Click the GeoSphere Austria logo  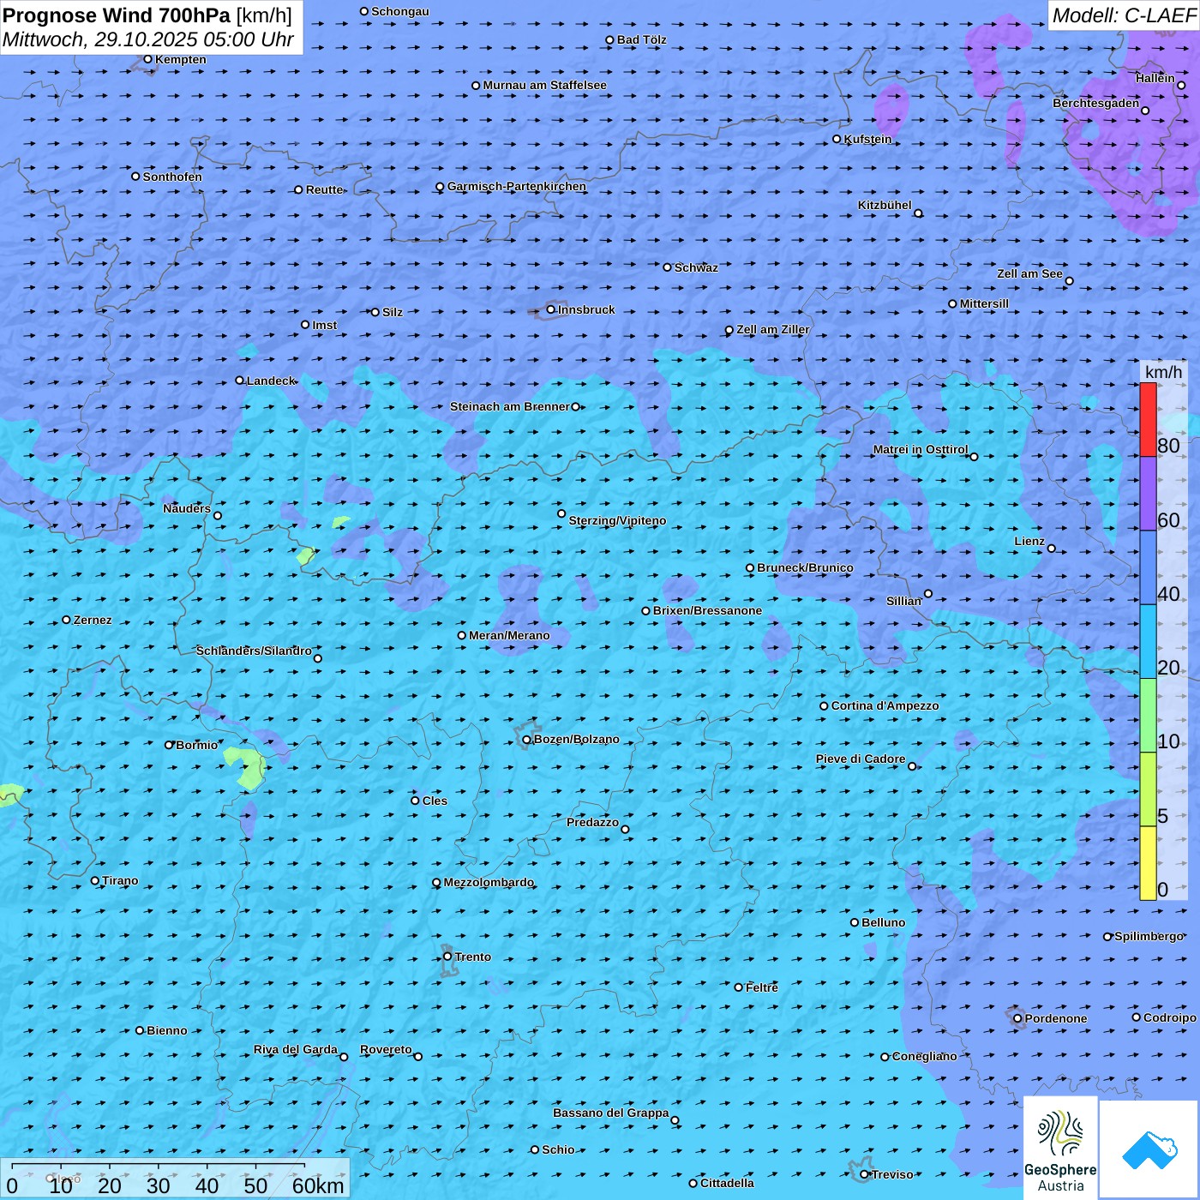(x=1060, y=1148)
